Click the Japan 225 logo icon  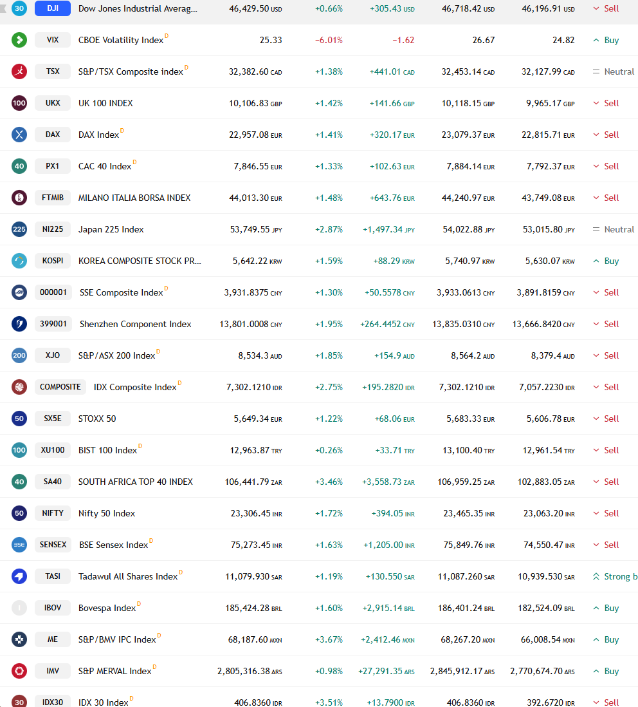click(x=19, y=229)
